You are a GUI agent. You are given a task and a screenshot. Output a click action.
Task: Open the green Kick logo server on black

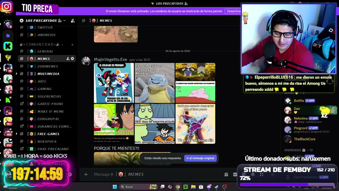pyautogui.click(x=8, y=46)
